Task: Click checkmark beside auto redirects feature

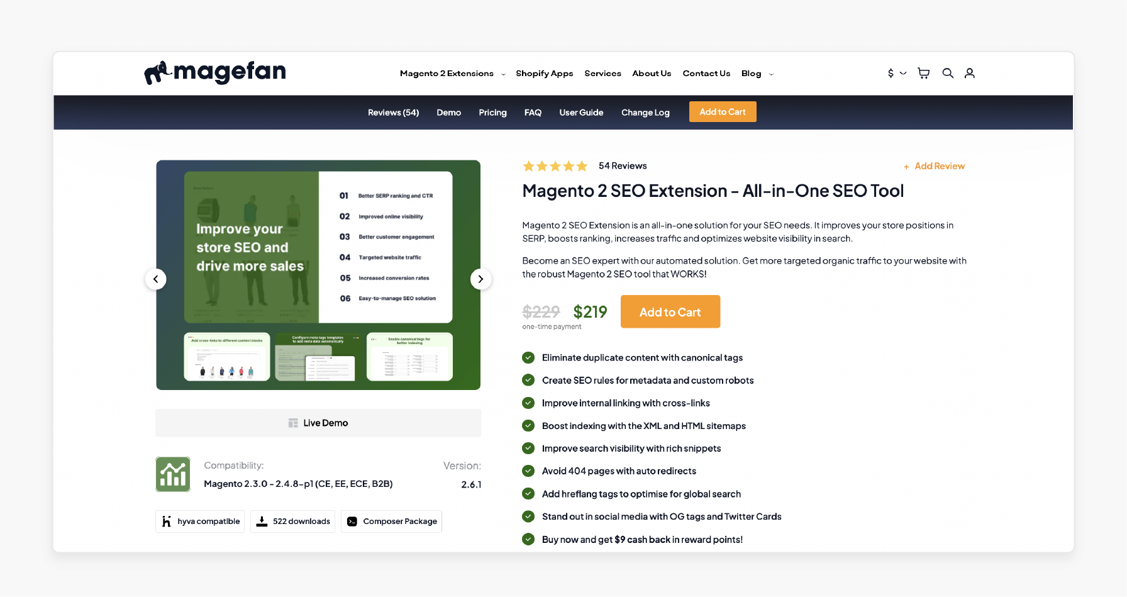Action: [528, 471]
